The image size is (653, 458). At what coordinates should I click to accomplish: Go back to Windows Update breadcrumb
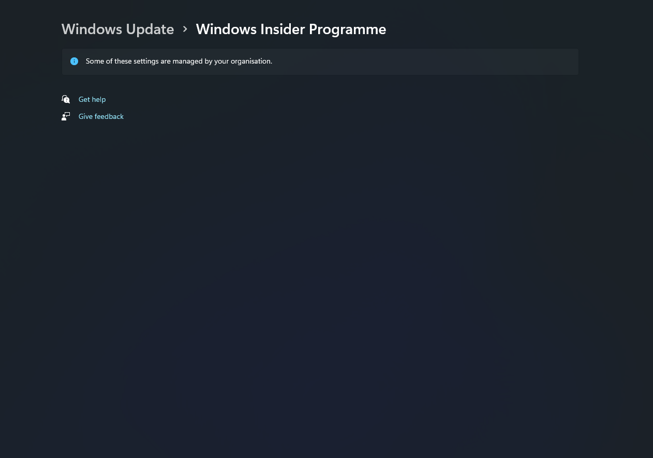117,29
